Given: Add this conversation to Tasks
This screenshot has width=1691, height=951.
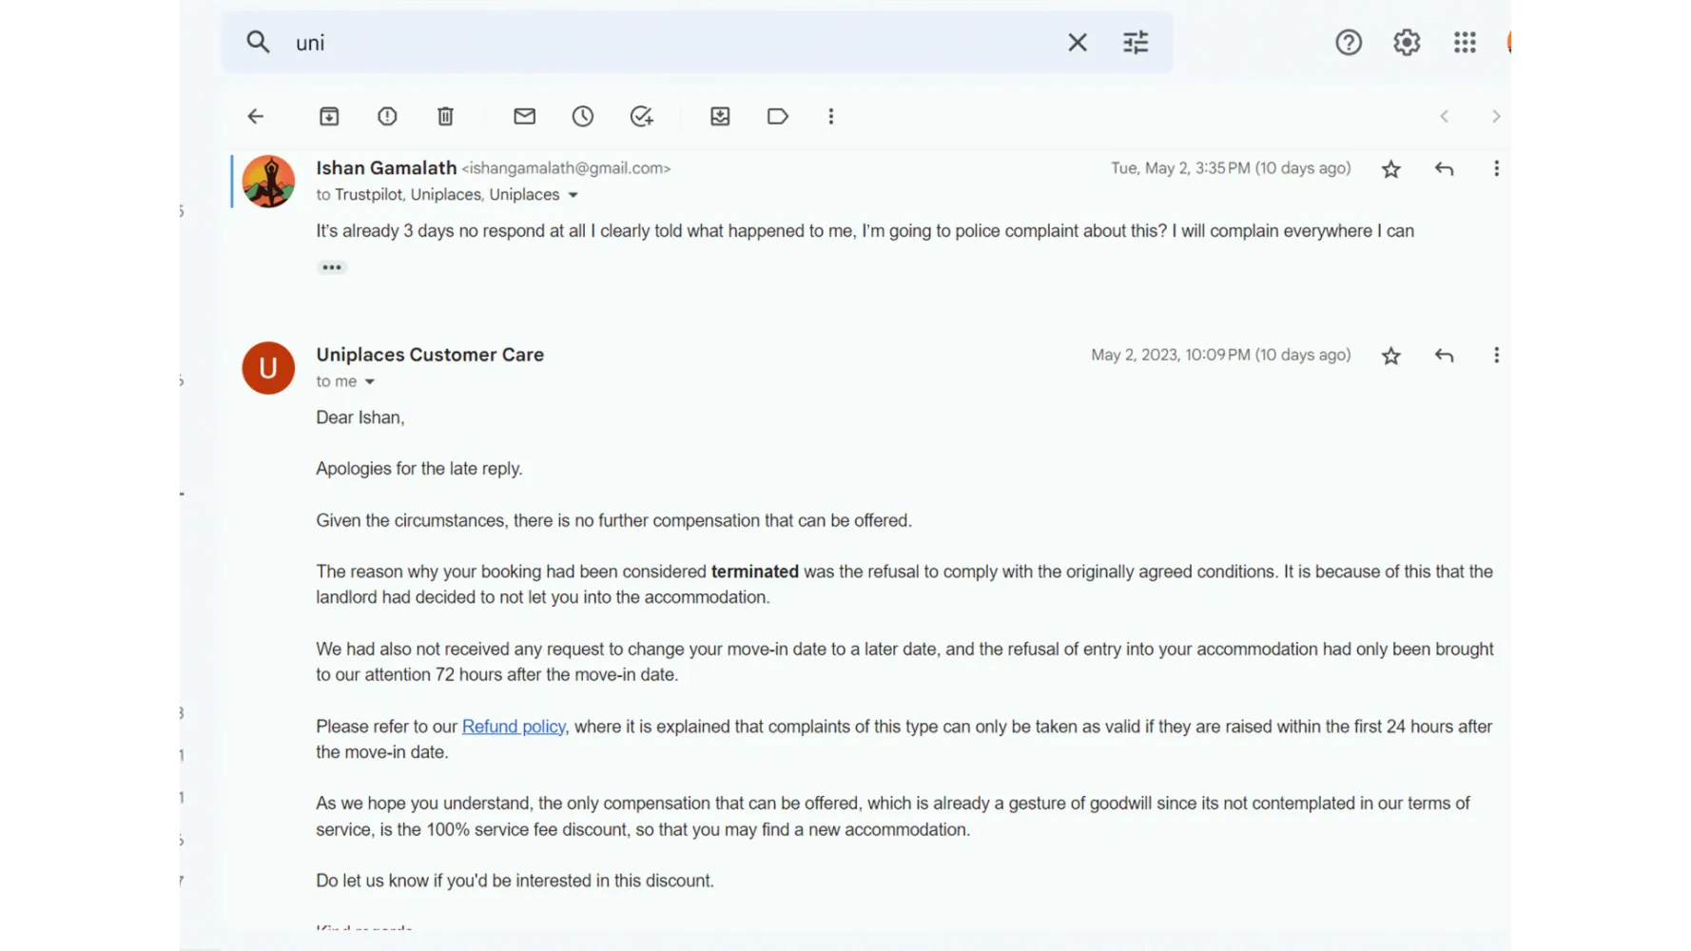Looking at the screenshot, I should pos(642,116).
